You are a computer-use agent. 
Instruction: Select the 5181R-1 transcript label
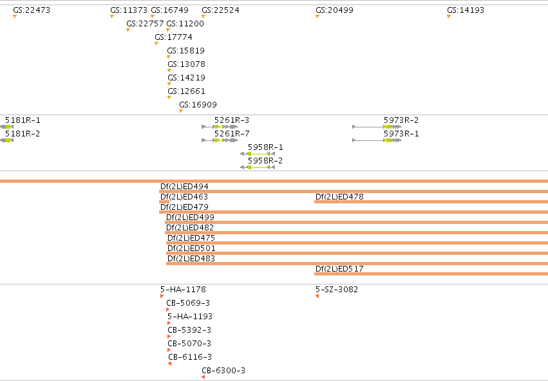click(23, 120)
